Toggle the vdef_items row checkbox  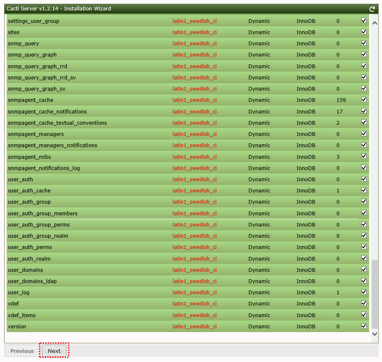click(x=364, y=315)
